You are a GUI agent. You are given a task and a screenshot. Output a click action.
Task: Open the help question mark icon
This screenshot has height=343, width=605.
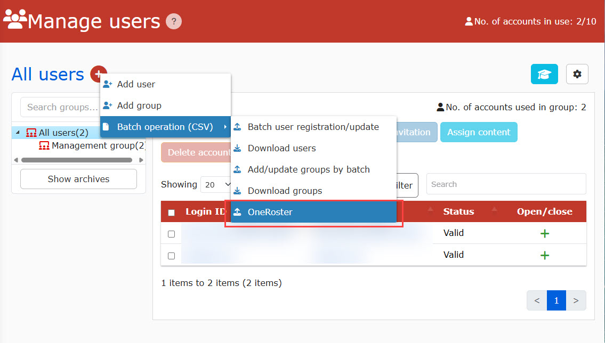(x=174, y=22)
